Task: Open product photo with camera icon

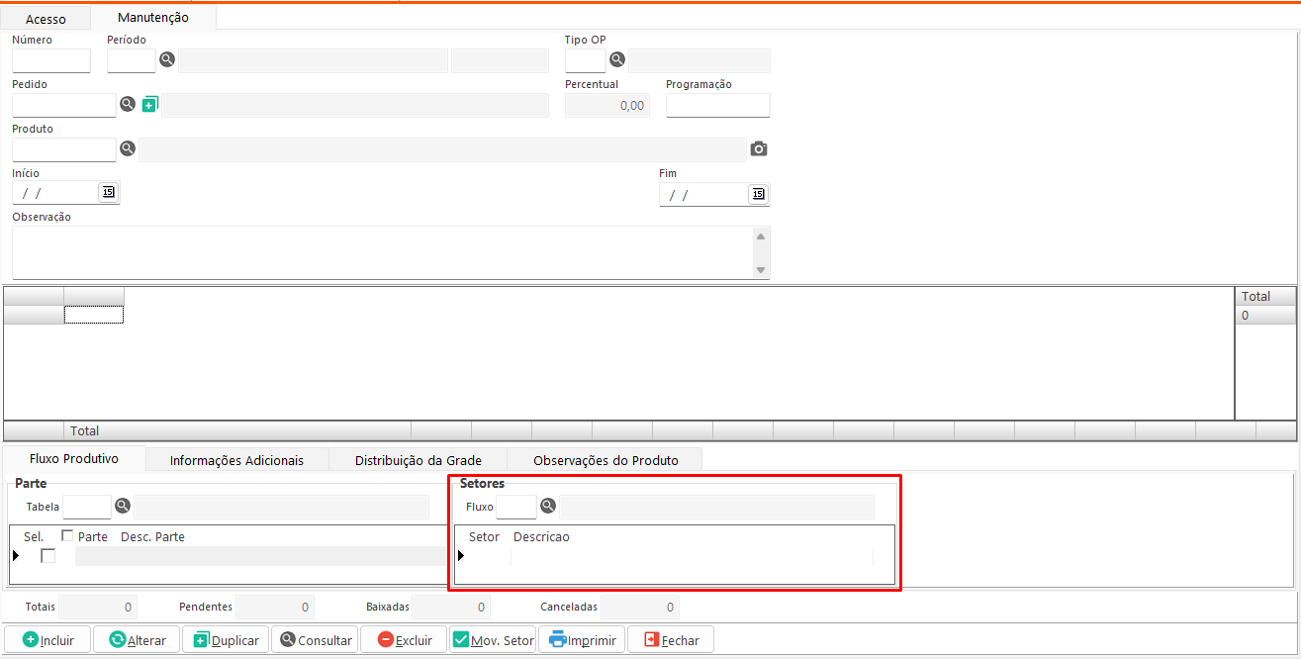Action: click(759, 148)
